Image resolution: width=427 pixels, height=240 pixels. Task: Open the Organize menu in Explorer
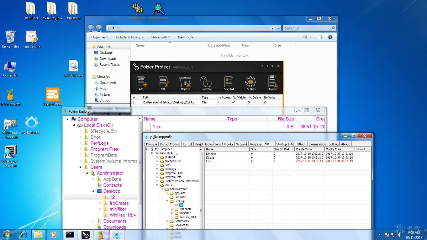click(x=99, y=37)
